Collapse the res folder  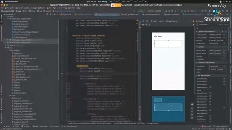click(6, 48)
